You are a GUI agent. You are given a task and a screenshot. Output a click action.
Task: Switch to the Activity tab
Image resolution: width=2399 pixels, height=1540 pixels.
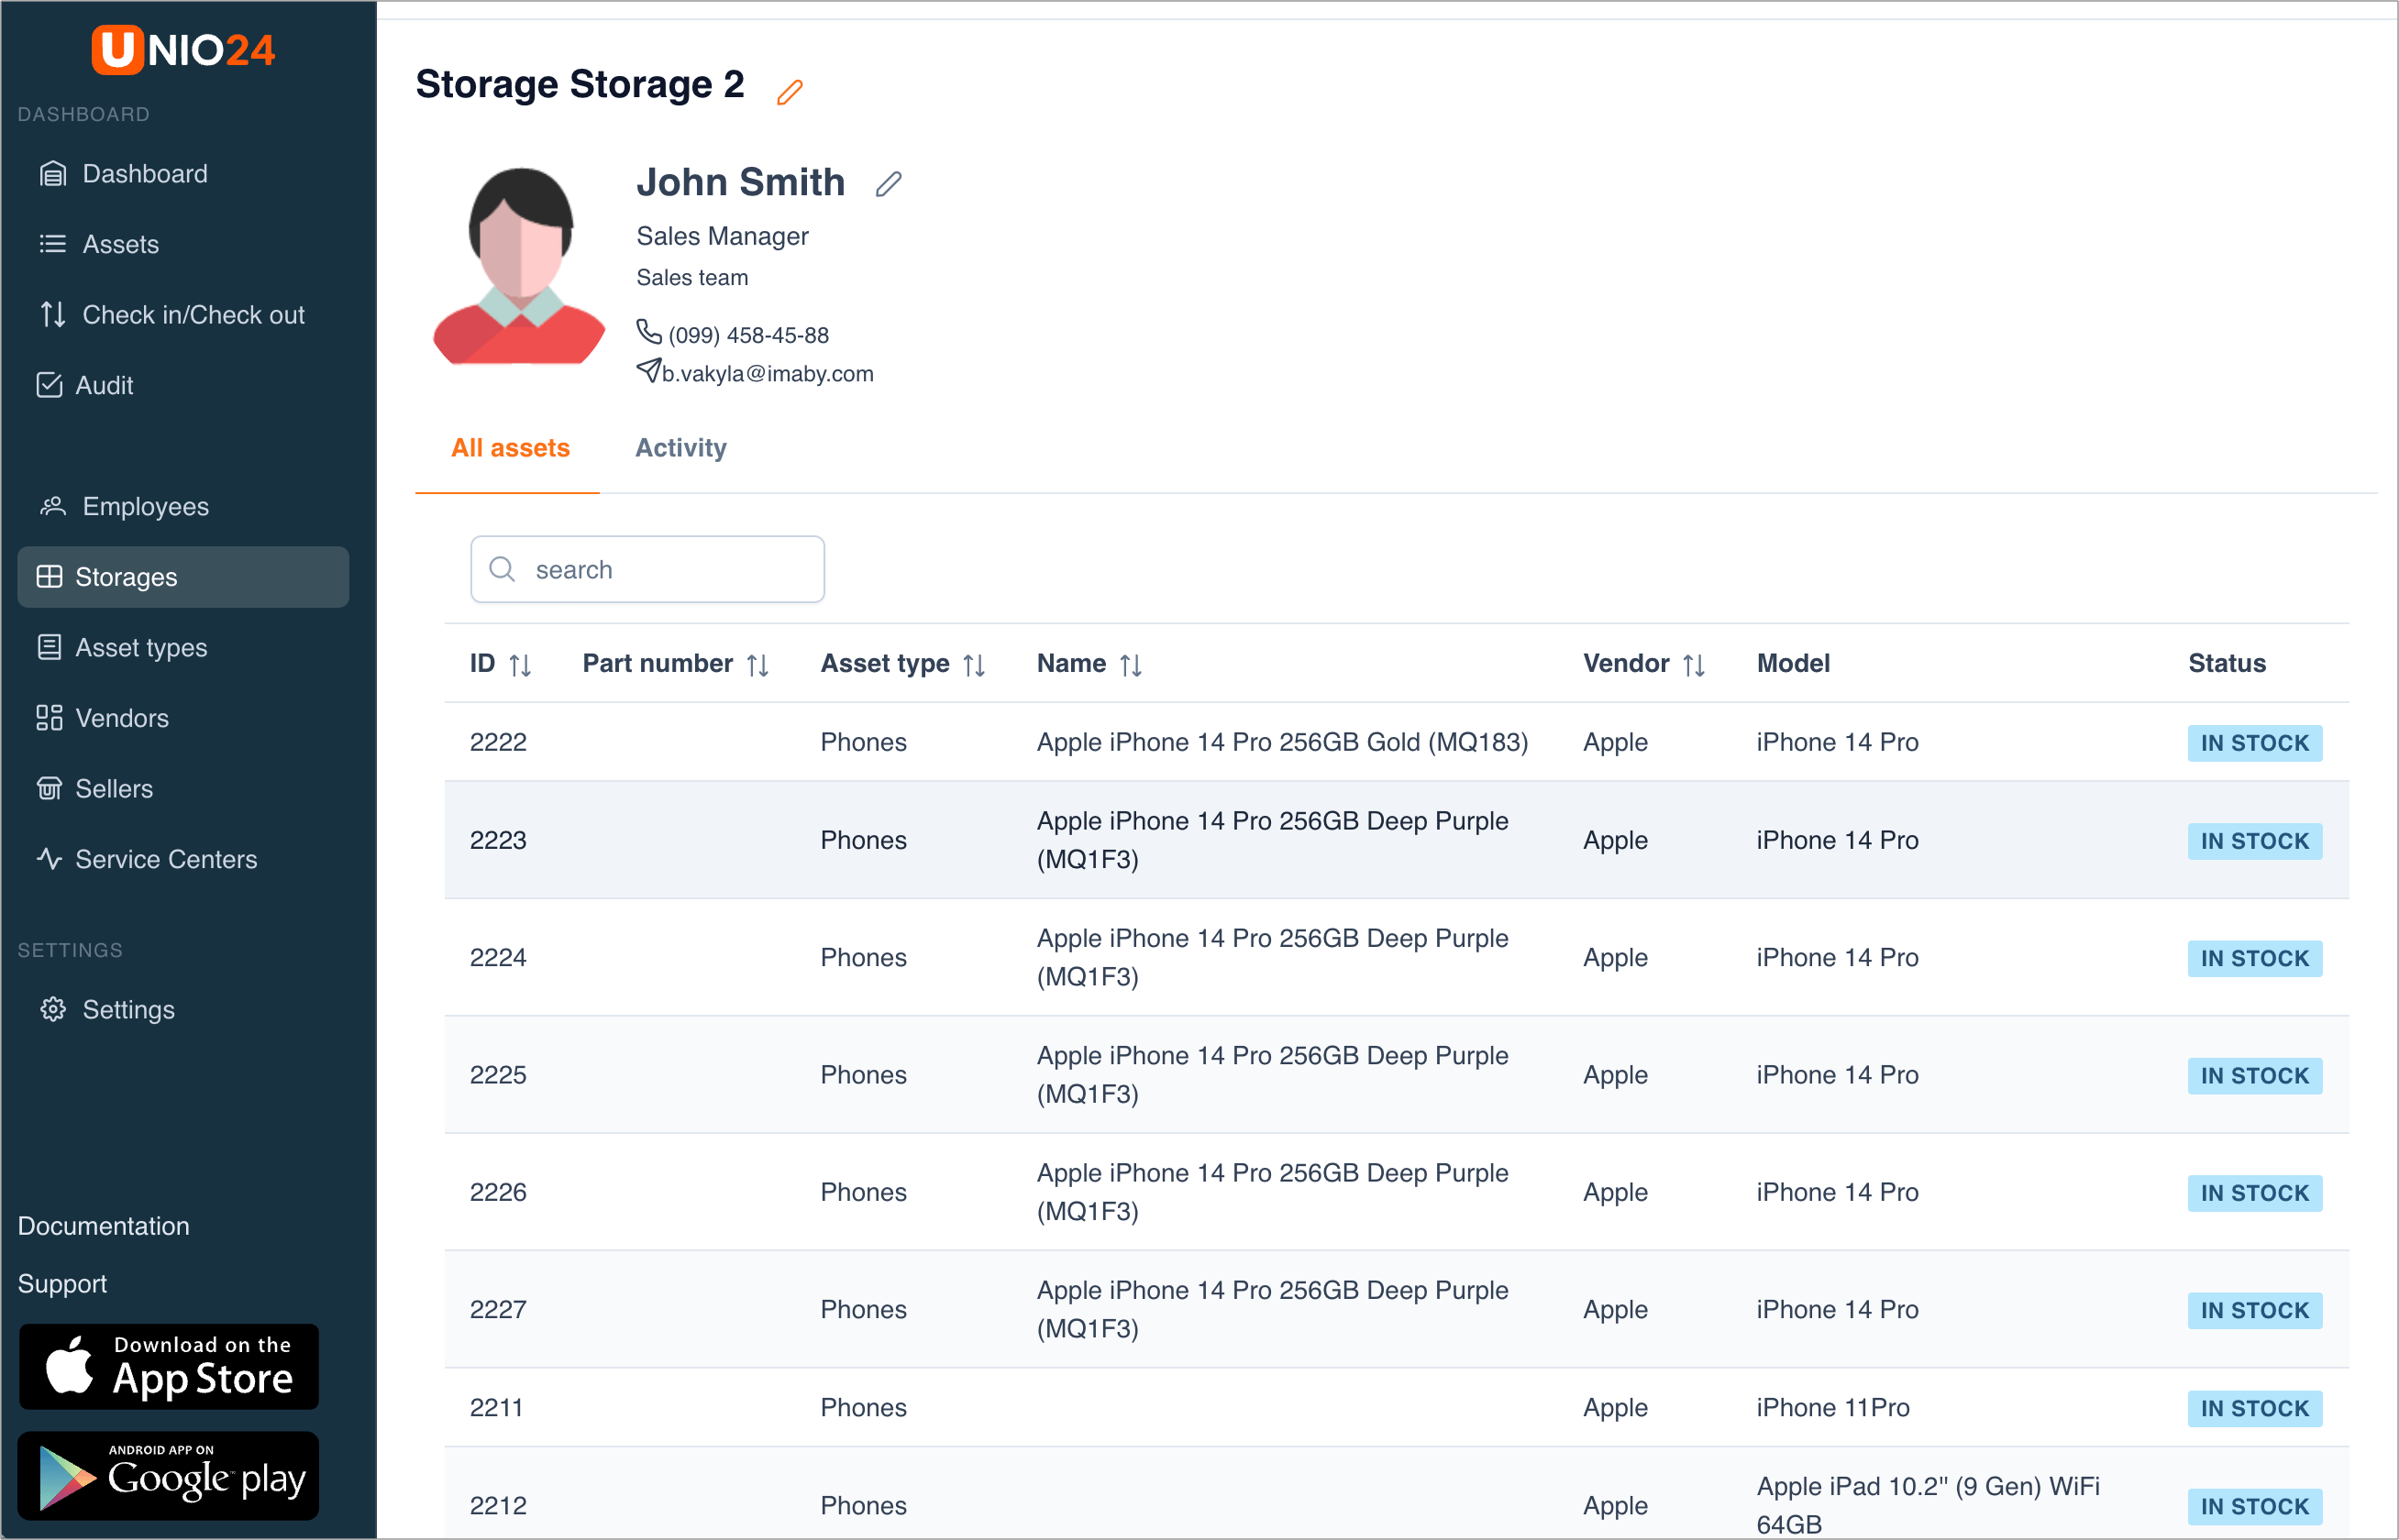pos(680,448)
